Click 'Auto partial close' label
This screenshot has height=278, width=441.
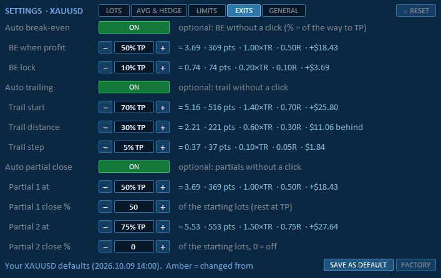39,167
